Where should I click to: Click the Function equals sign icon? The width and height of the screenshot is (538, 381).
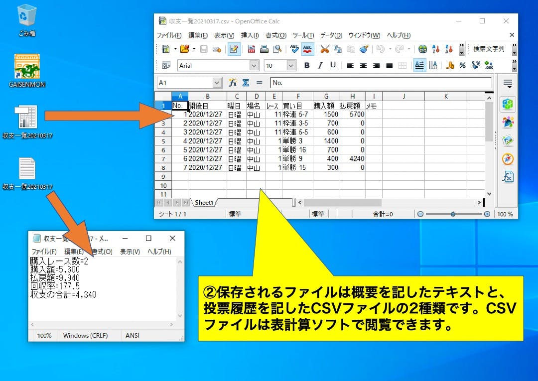259,83
